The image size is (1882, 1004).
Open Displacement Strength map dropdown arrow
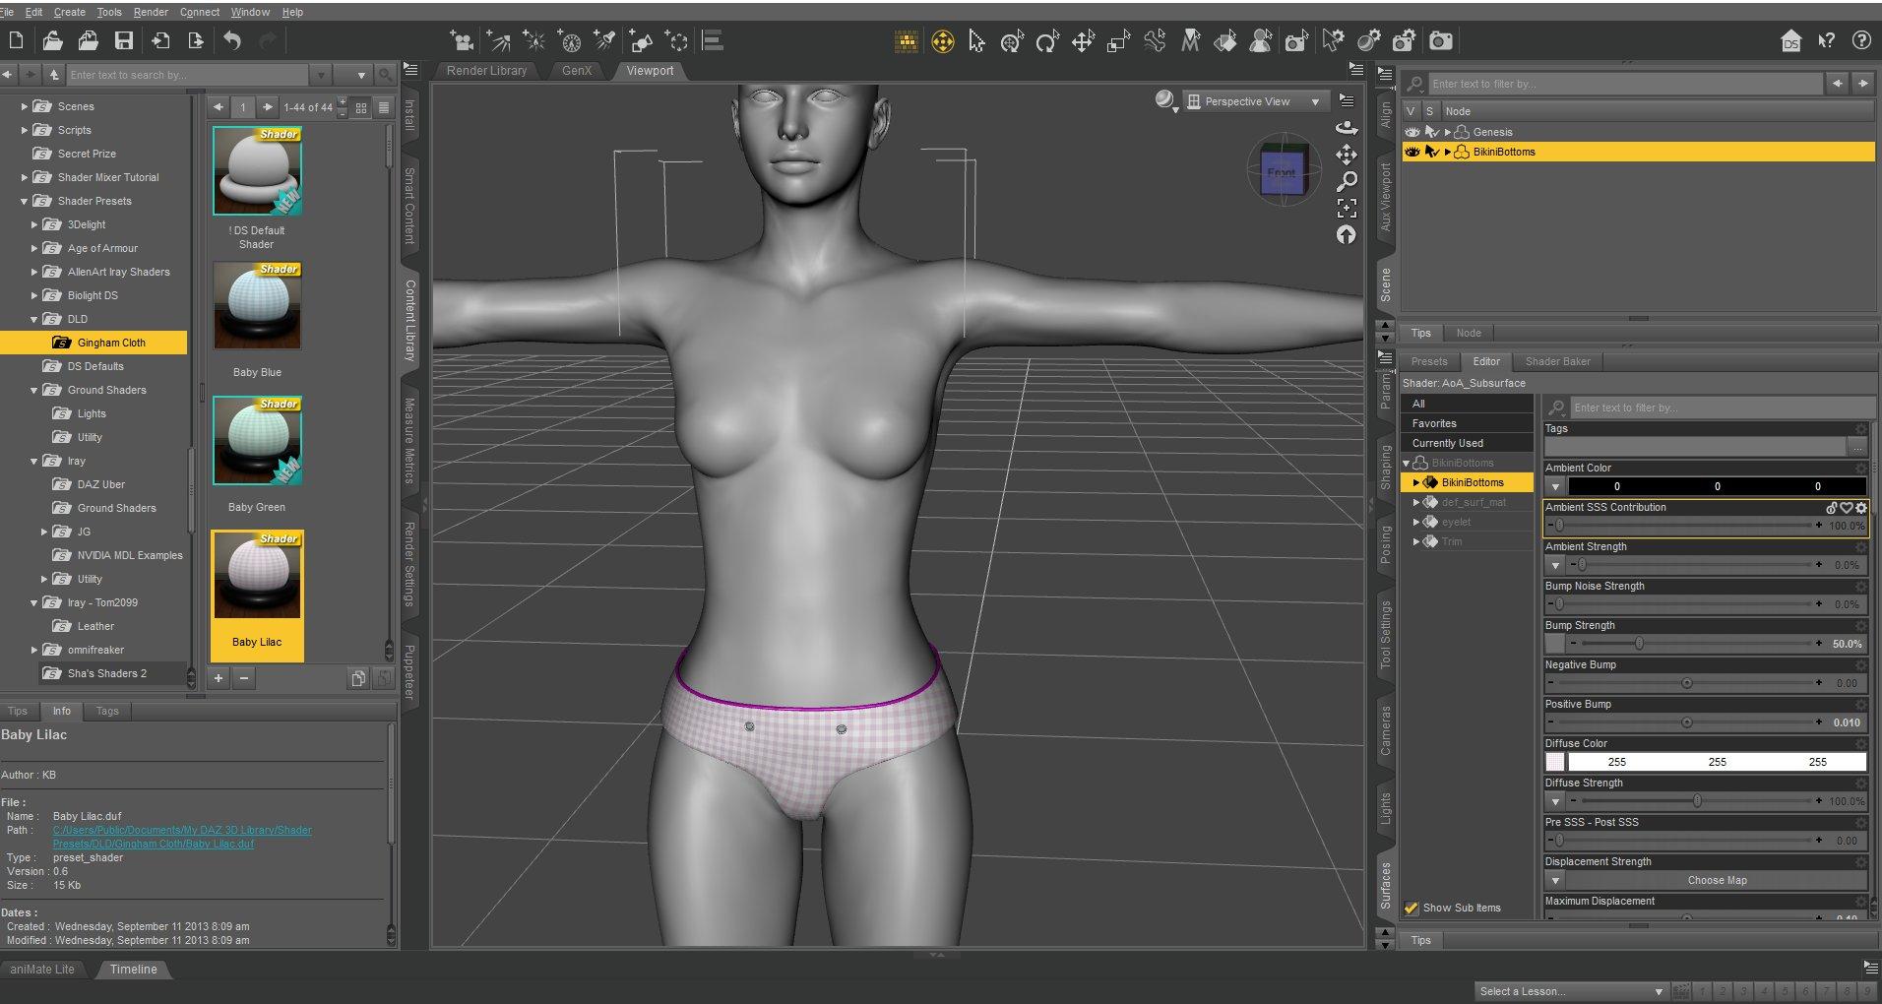tap(1554, 880)
